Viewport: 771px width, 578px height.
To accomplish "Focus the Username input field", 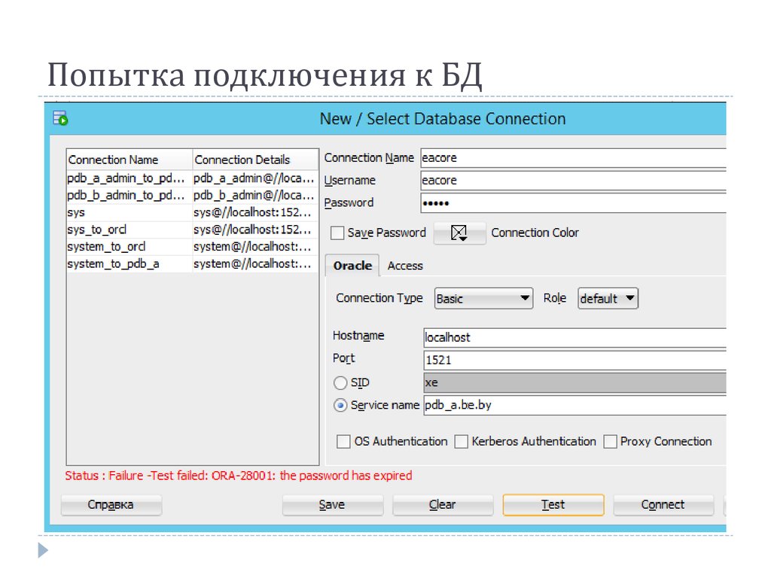I will [x=573, y=181].
